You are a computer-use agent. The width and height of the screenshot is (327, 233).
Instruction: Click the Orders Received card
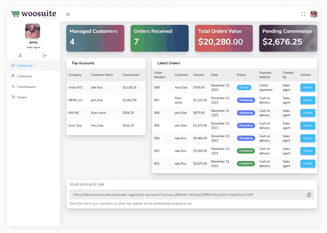160,38
